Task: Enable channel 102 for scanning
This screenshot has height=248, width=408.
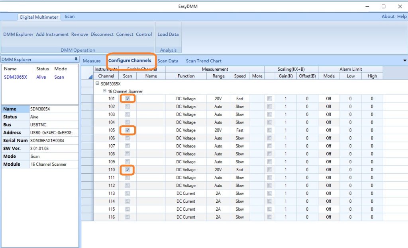Action: (127, 107)
